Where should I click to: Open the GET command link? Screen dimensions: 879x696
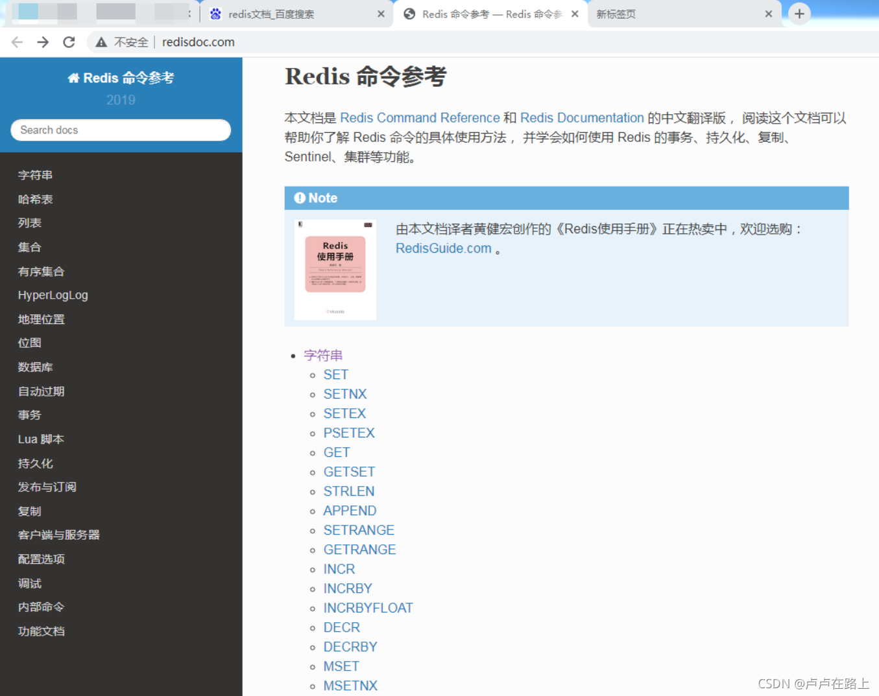click(337, 452)
